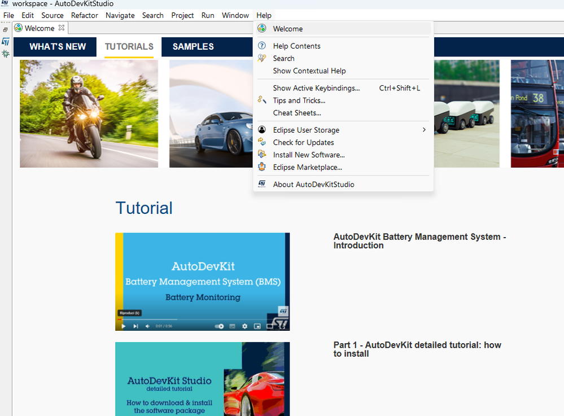The image size is (564, 416).
Task: Click the subtitles icon on the video
Action: (x=232, y=326)
